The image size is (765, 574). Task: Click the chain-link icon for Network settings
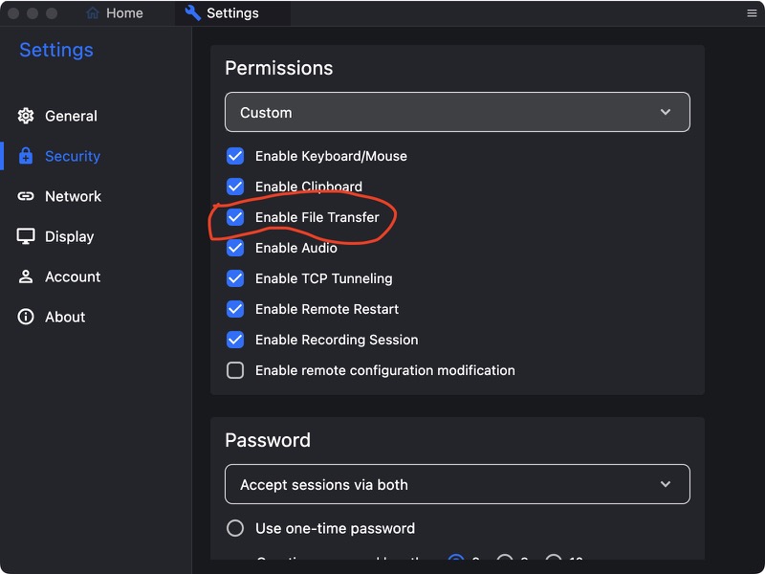(x=26, y=196)
